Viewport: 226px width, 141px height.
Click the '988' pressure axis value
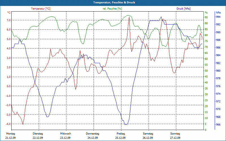(218, 40)
